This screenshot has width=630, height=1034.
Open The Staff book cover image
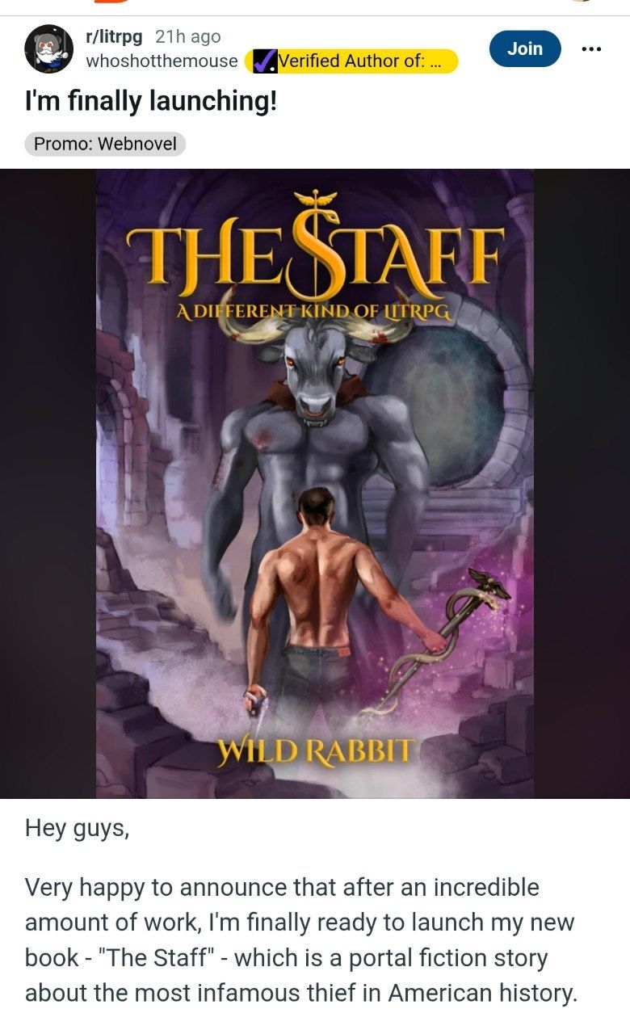pyautogui.click(x=315, y=483)
